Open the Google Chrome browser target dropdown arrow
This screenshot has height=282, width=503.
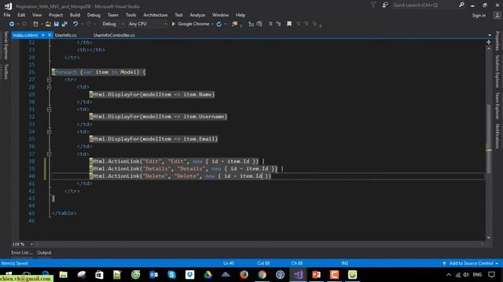[x=212, y=24]
